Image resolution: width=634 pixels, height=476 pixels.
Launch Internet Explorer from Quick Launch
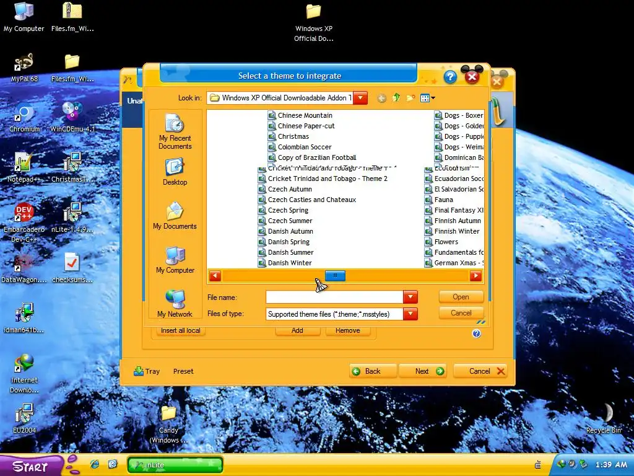pos(95,464)
